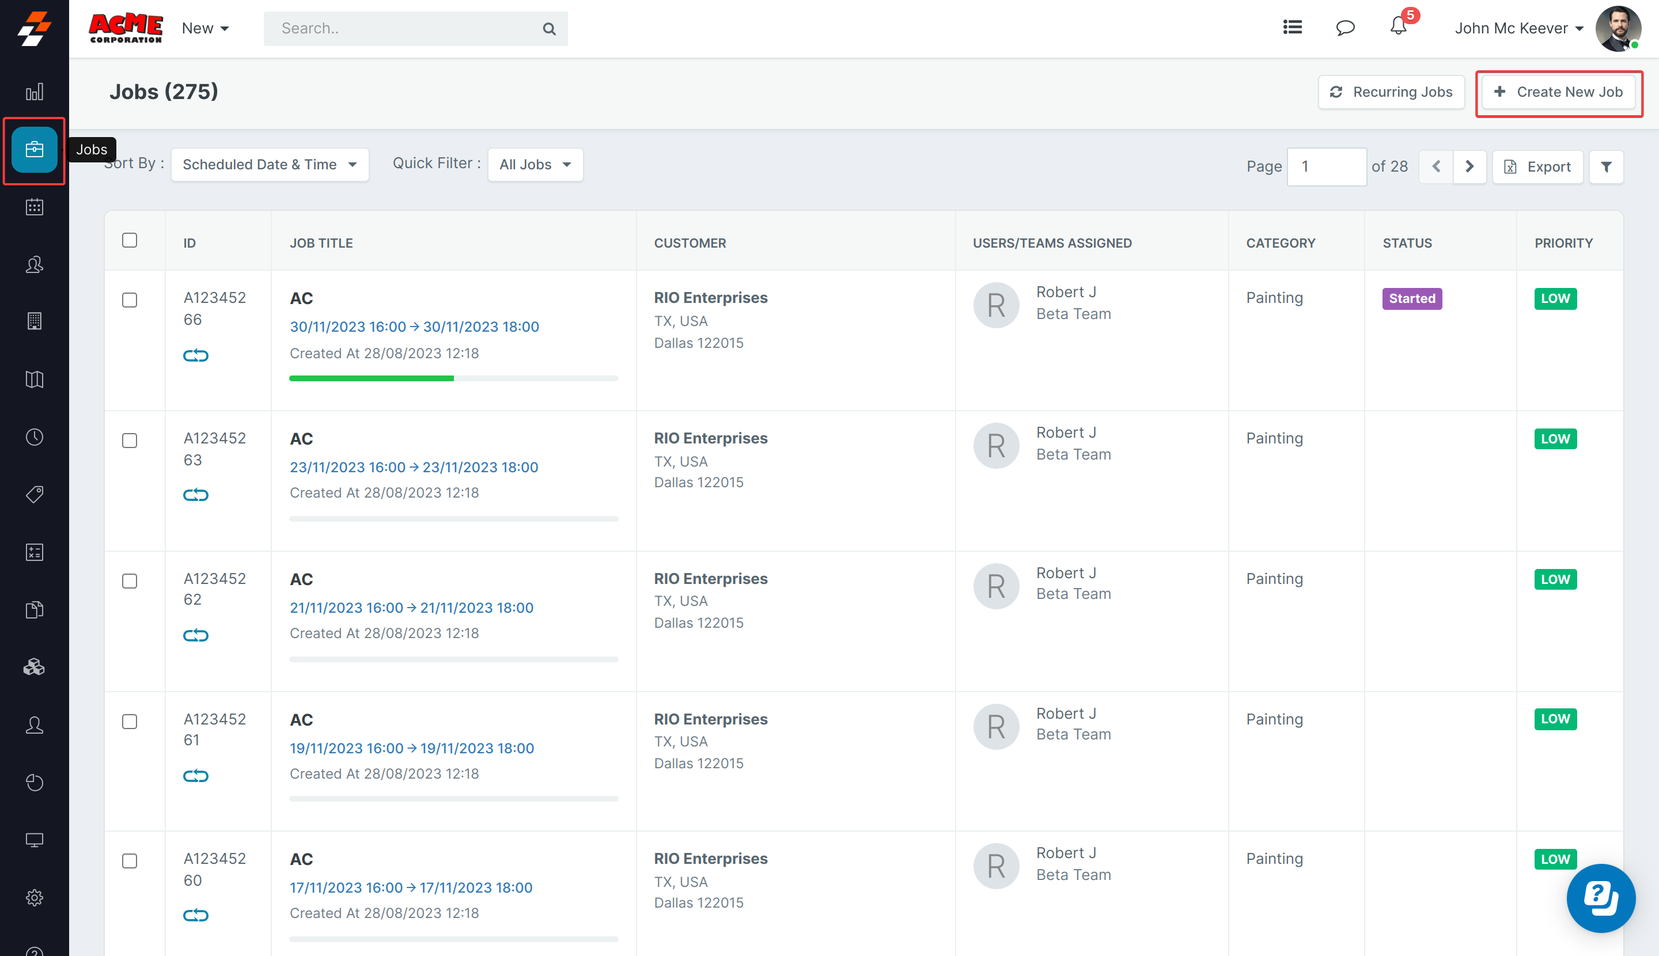Click the filter funnel icon
1659x956 pixels.
(x=1606, y=167)
